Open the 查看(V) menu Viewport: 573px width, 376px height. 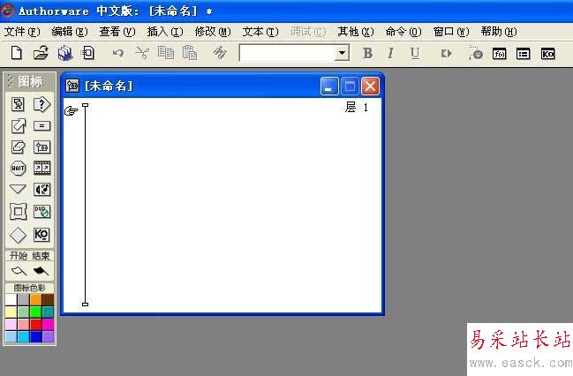pos(117,32)
